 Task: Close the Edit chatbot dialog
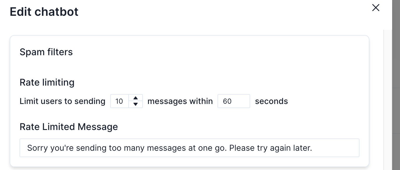pyautogui.click(x=376, y=8)
